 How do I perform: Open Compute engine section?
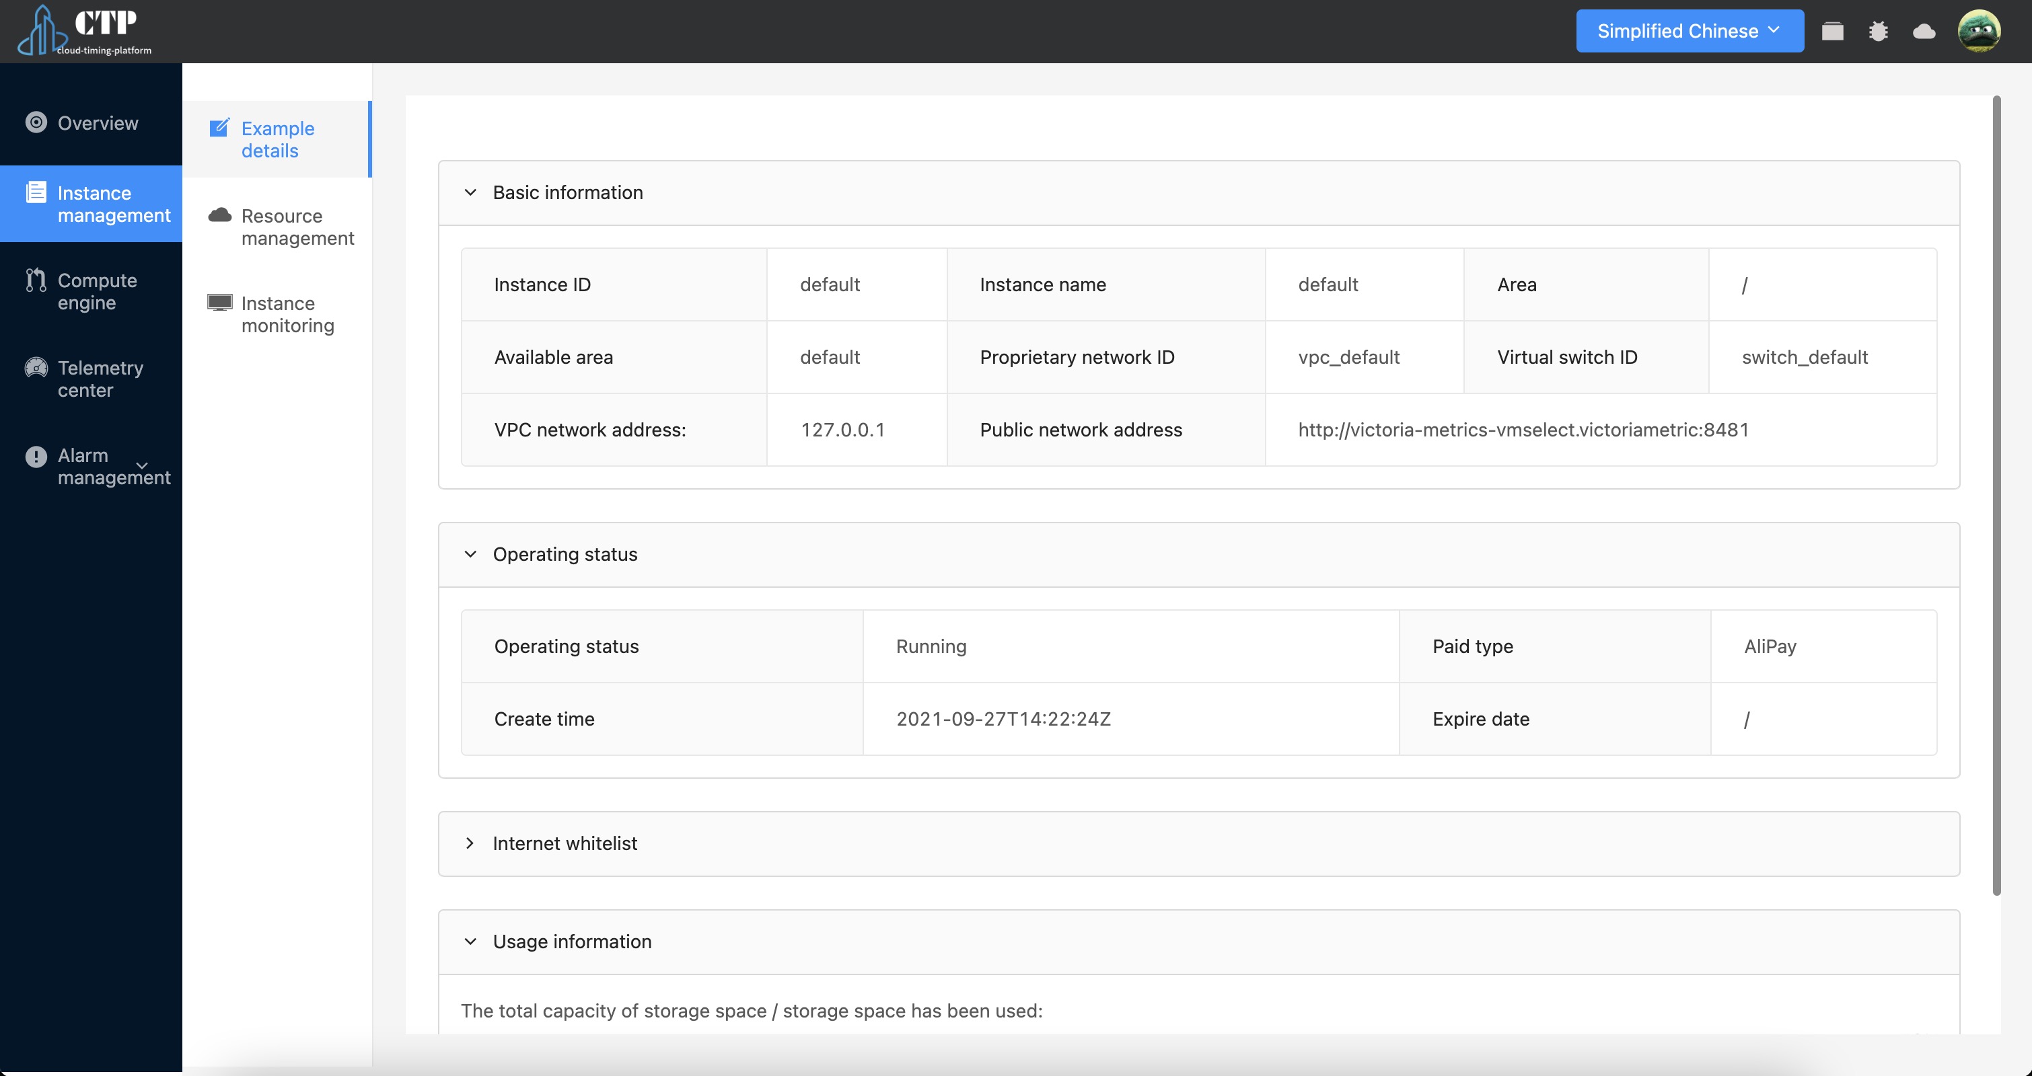[91, 292]
